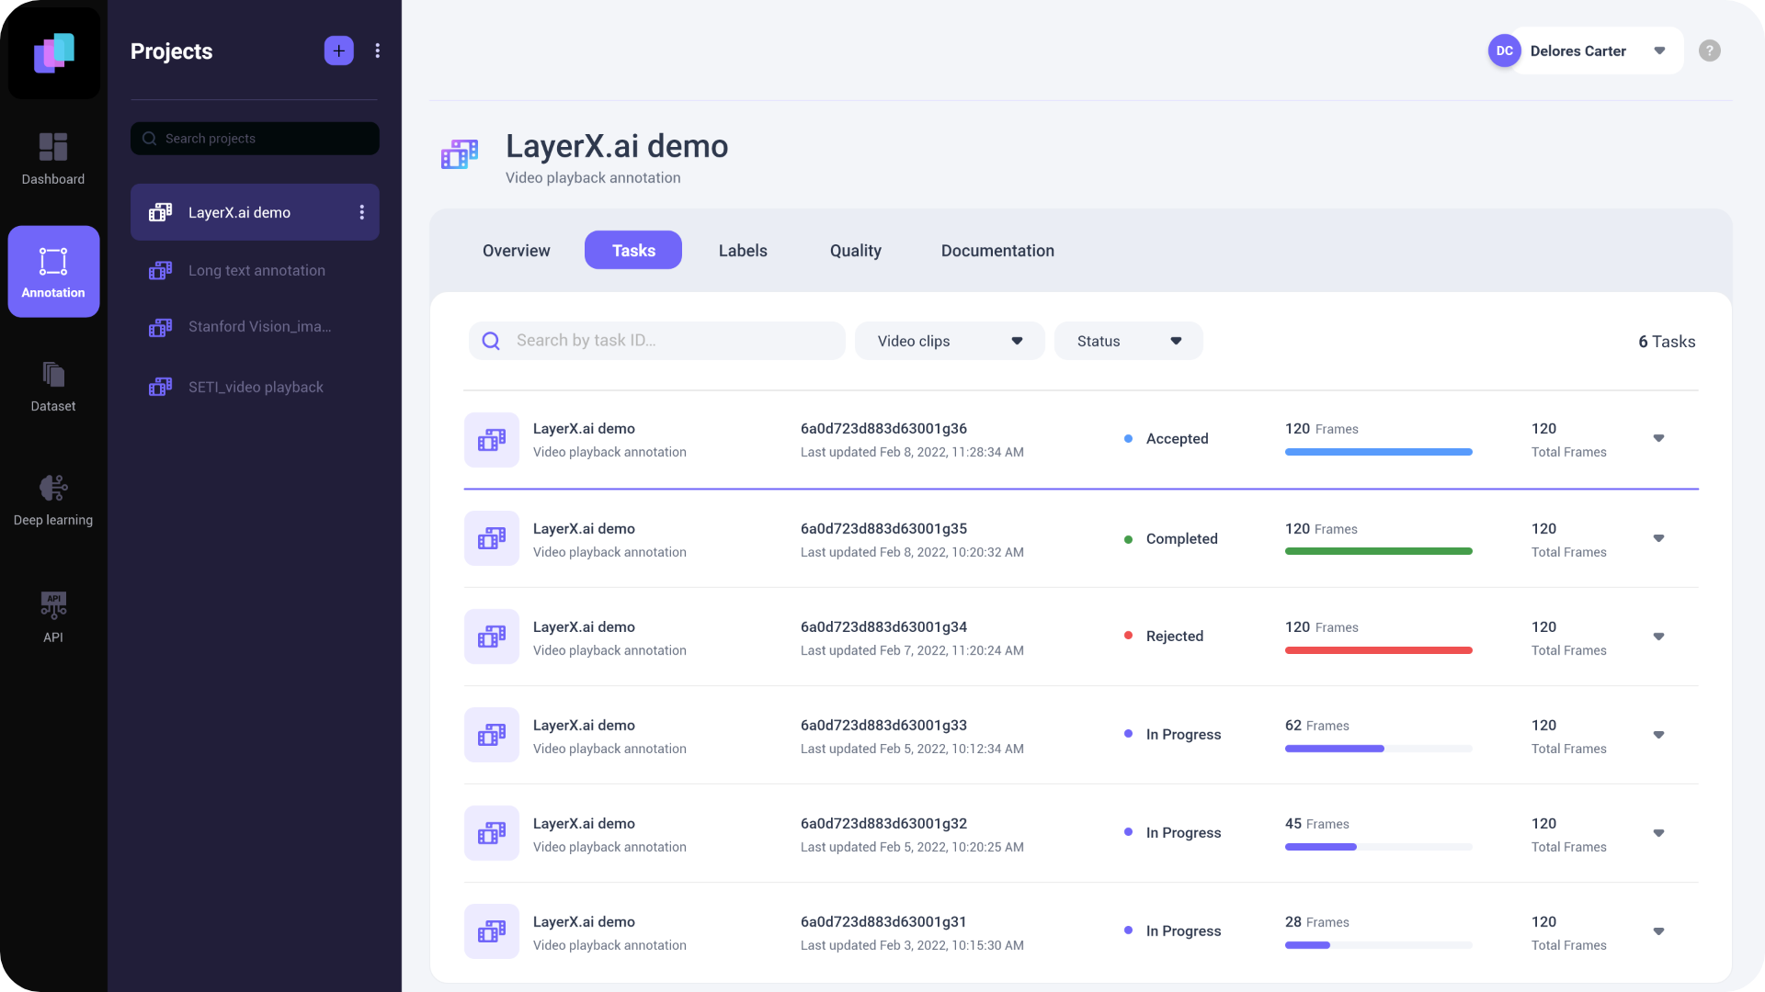The width and height of the screenshot is (1765, 992).
Task: Open LayerX.ai demo project options menu
Action: pos(361,213)
